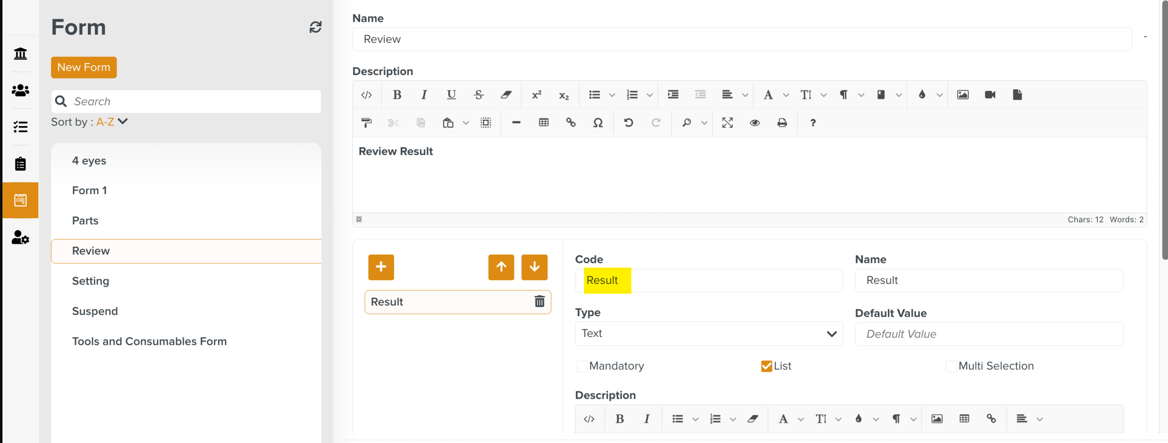Select the source code view icon

(x=367, y=94)
